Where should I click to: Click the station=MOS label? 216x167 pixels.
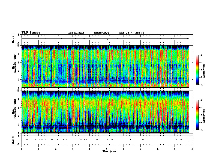pyautogui.click(x=101, y=33)
